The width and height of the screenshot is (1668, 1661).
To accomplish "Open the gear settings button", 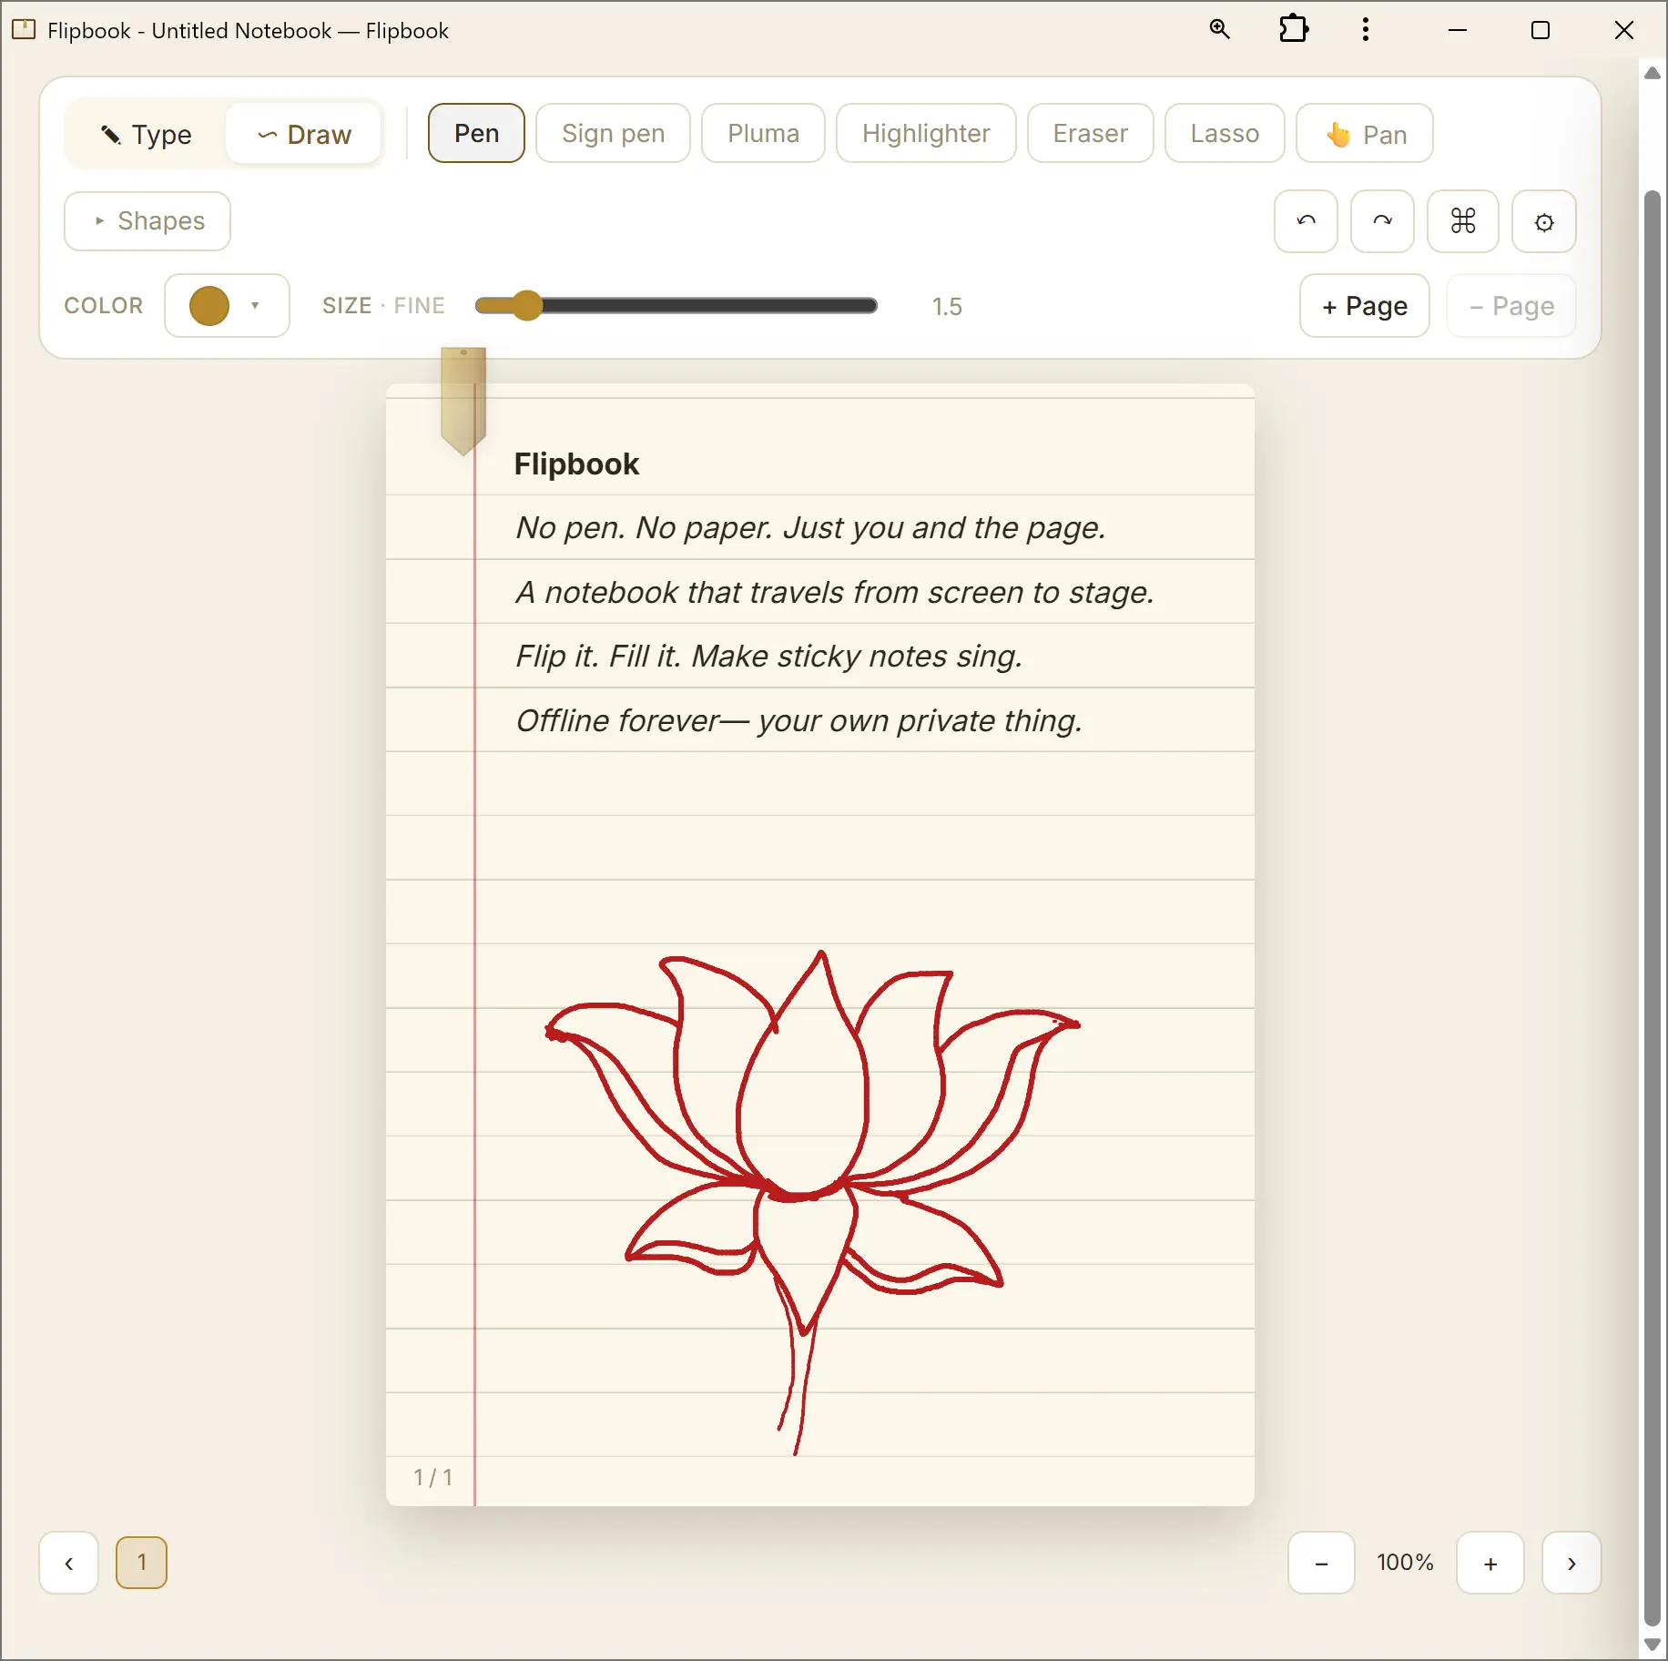I will coord(1543,221).
